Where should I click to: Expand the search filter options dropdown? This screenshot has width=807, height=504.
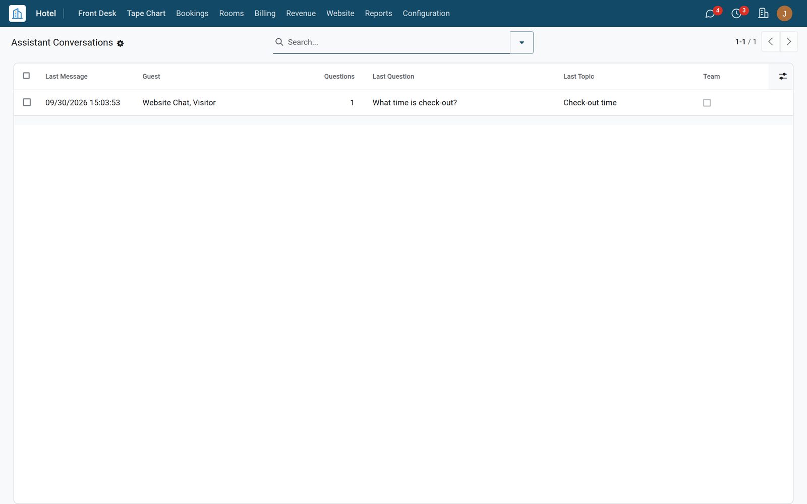[x=522, y=42]
